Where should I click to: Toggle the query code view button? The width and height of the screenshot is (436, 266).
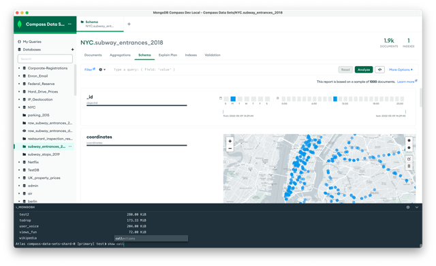(x=379, y=69)
